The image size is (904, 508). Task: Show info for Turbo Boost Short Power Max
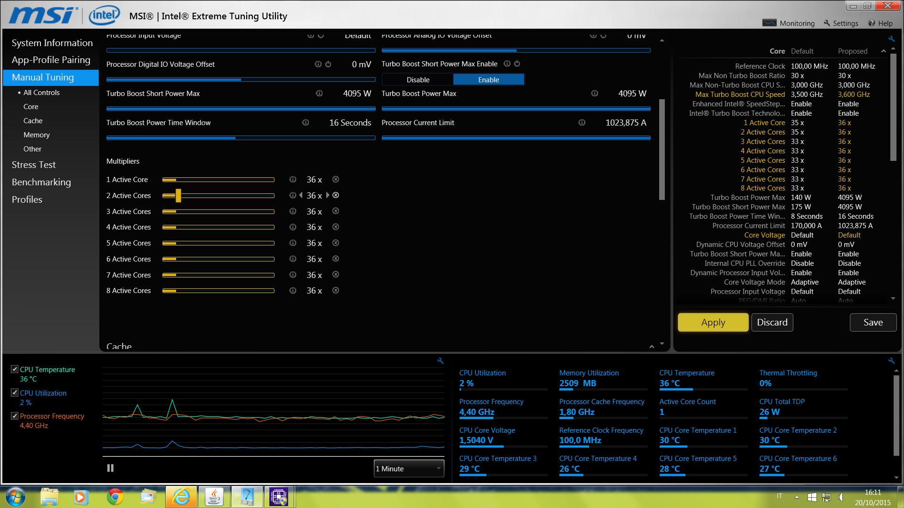pos(319,94)
